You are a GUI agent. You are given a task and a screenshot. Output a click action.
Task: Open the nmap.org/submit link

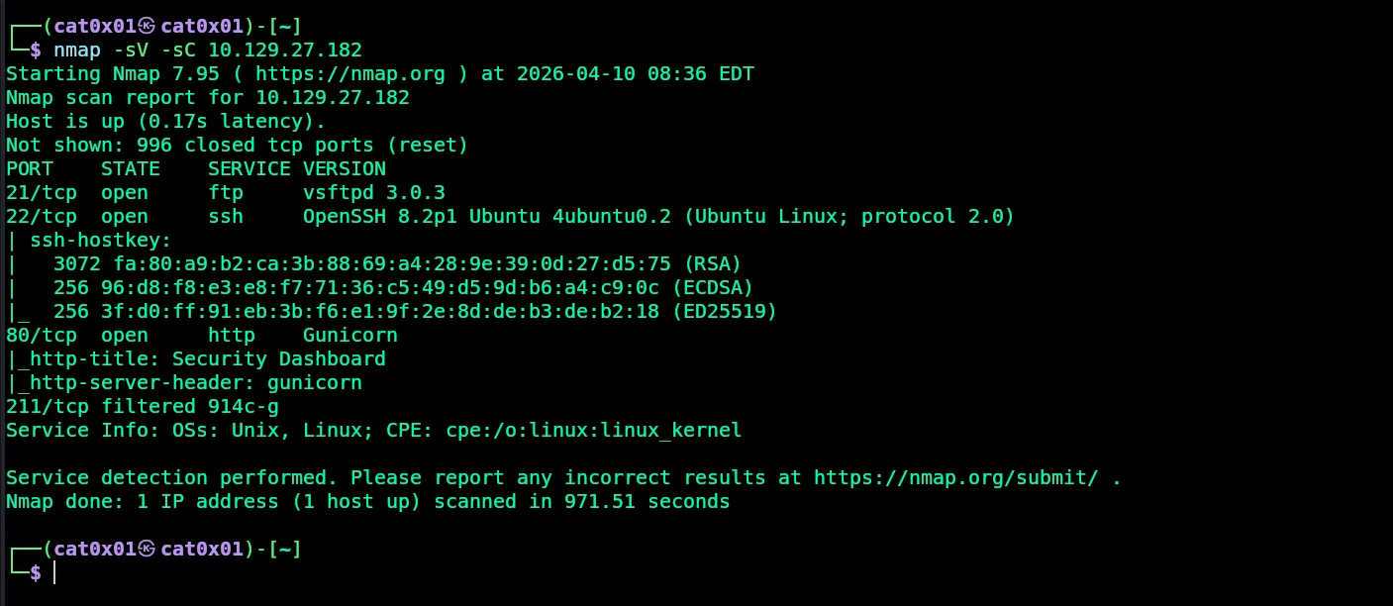click(x=955, y=477)
